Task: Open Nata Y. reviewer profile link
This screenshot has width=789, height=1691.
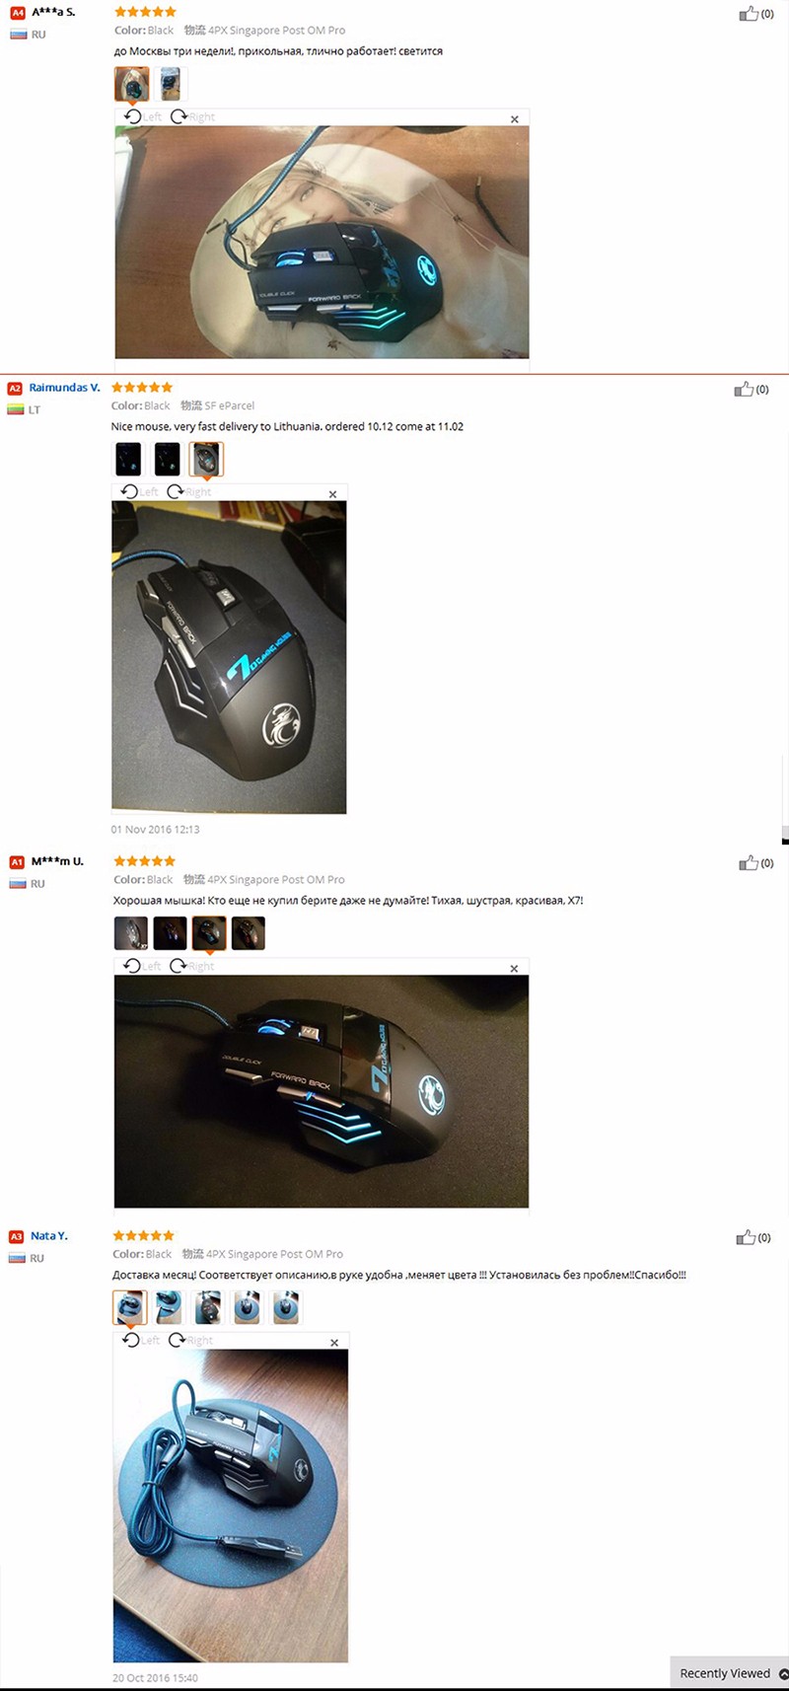Action: pyautogui.click(x=49, y=1235)
